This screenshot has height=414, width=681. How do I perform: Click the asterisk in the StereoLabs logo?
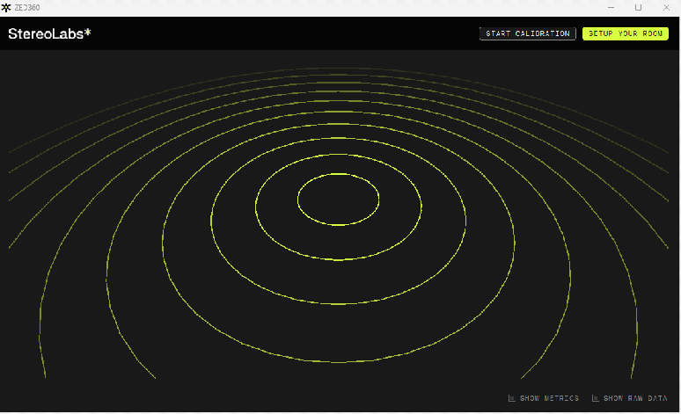click(87, 33)
